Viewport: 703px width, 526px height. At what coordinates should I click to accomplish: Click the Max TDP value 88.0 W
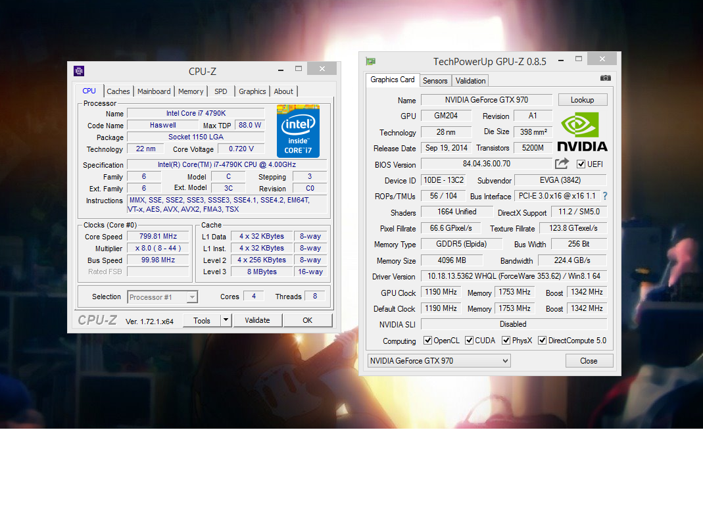tap(250, 125)
